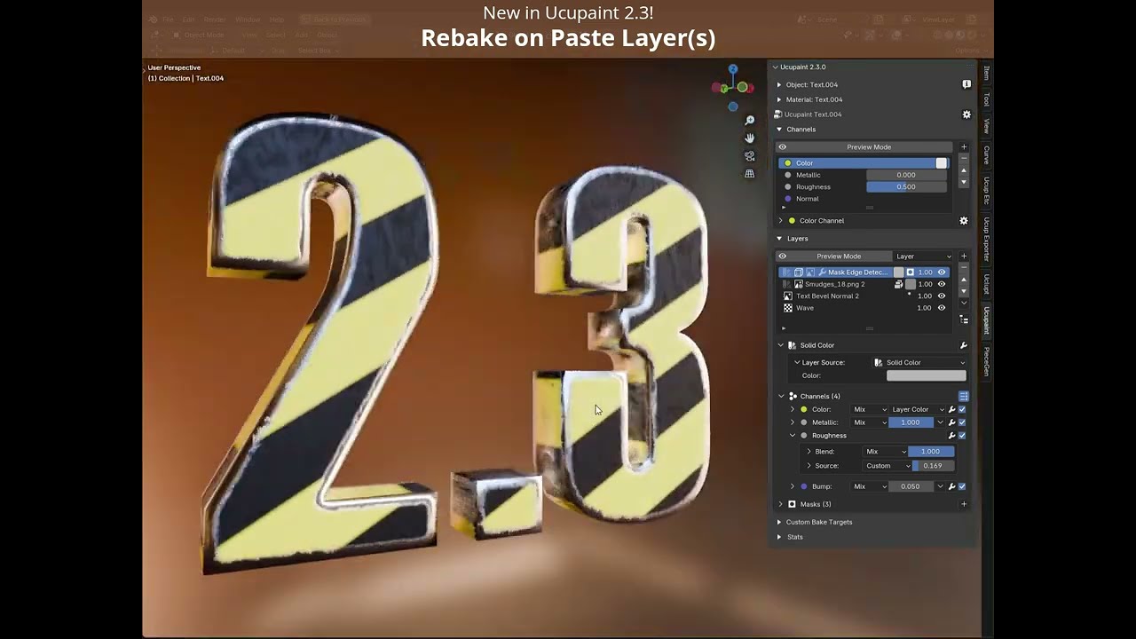
Task: Click the Metallic 0.000 value field
Action: coord(905,175)
